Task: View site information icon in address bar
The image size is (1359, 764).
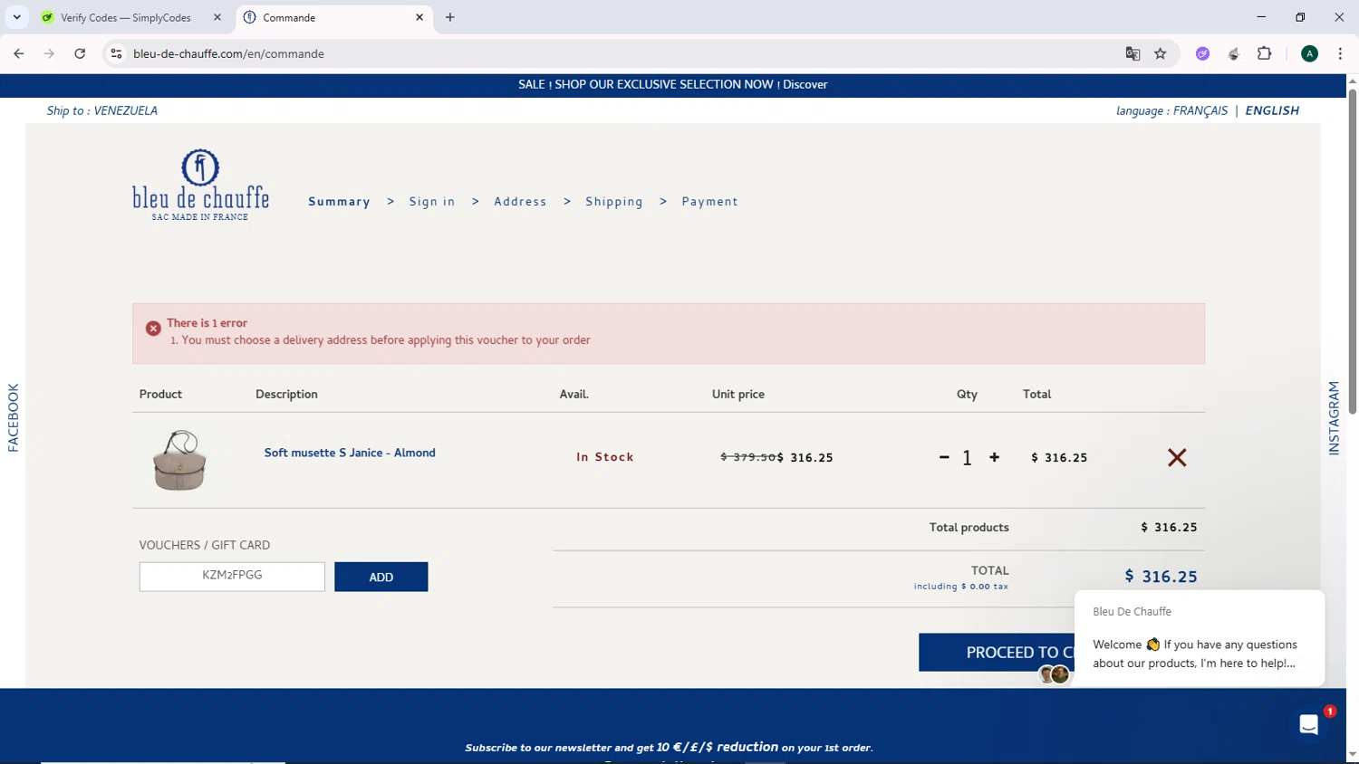Action: 116,53
